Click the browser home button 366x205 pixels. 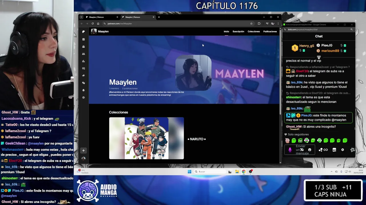coord(98,24)
